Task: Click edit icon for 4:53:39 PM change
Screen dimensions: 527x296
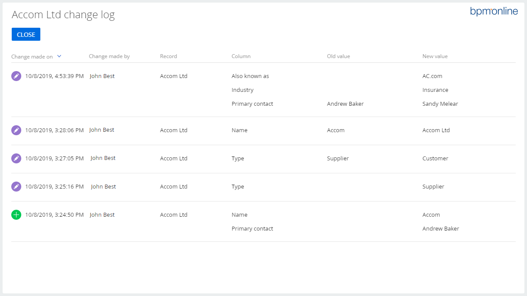Action: point(16,76)
